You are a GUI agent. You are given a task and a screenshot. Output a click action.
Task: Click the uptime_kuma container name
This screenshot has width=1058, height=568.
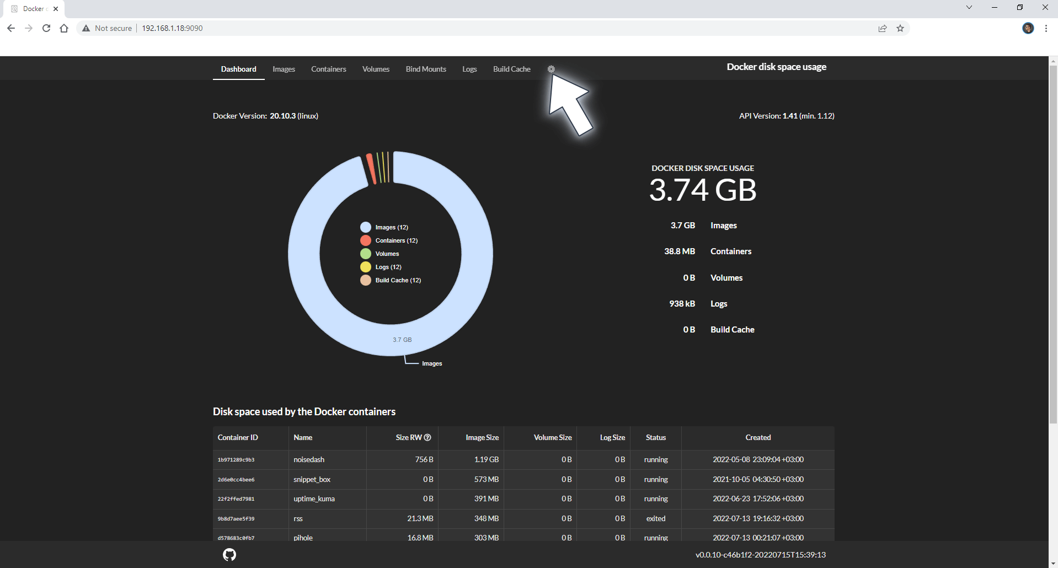click(314, 499)
